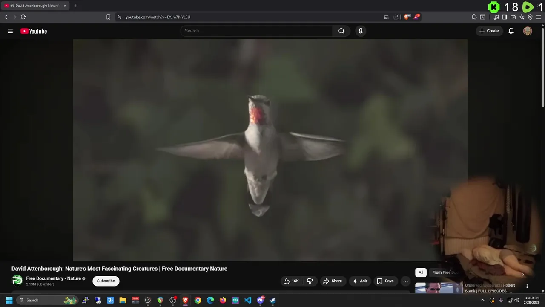Screen dimensions: 545x307
Task: Click the search magnifier button
Action: 341,31
